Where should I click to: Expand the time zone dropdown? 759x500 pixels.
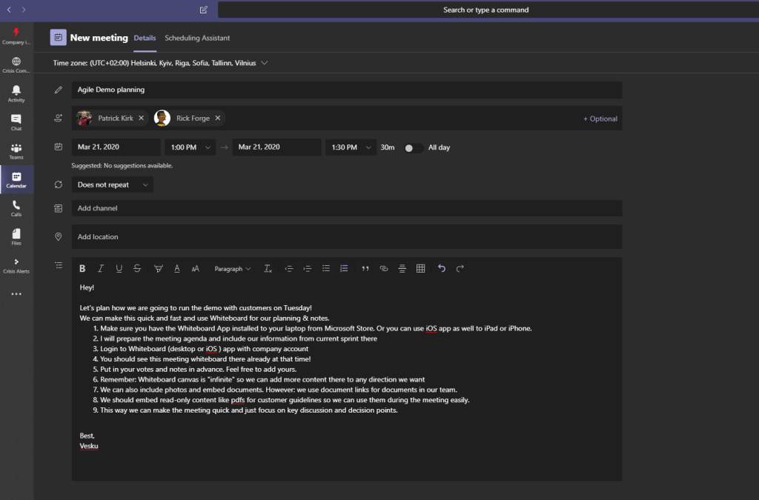pyautogui.click(x=265, y=63)
